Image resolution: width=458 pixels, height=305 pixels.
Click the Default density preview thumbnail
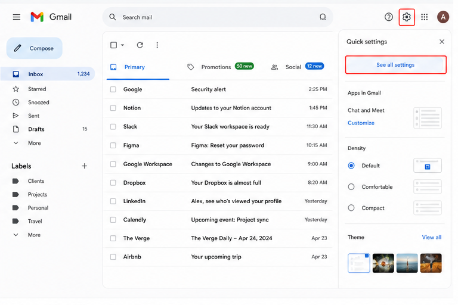[x=428, y=166]
